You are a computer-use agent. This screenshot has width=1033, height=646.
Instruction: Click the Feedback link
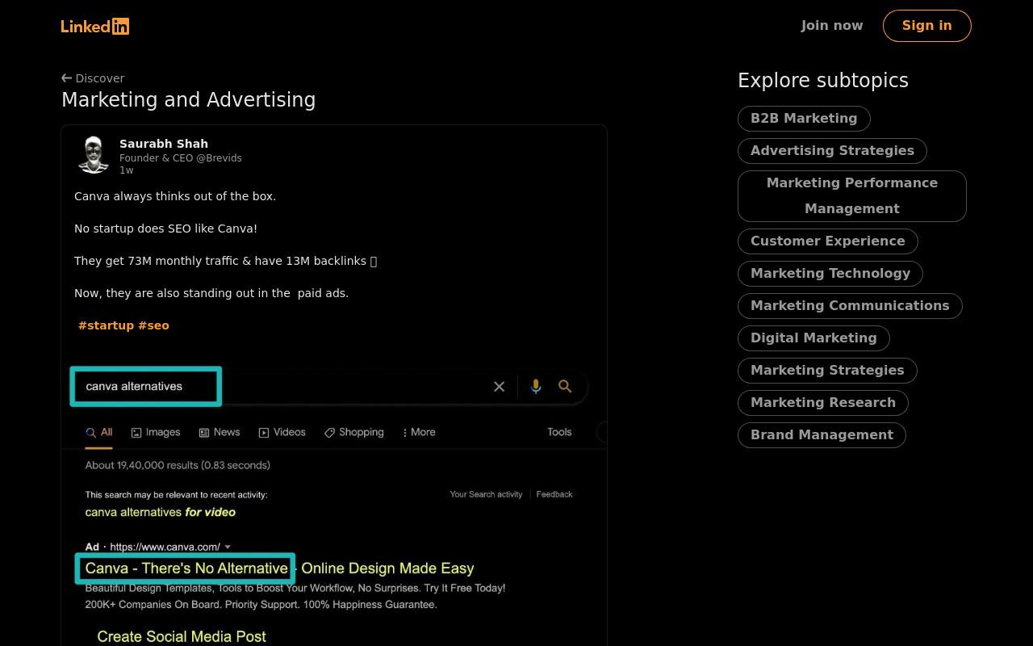point(554,494)
